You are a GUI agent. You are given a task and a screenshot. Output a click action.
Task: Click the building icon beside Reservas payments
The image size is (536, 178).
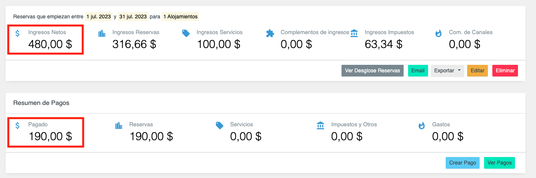pos(118,126)
